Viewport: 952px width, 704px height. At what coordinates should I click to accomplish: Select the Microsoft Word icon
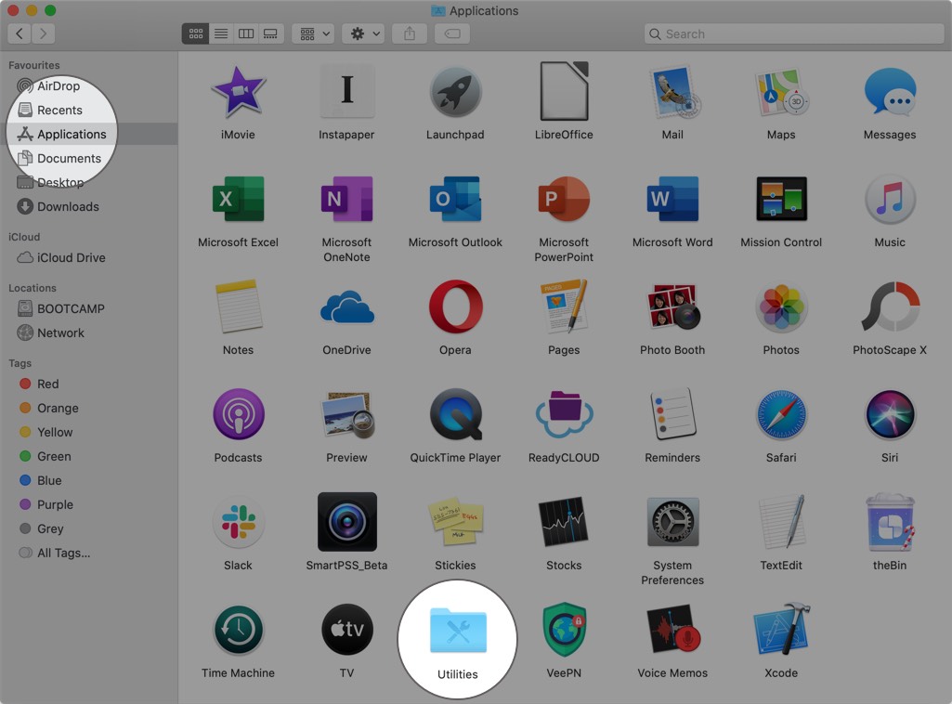click(x=672, y=199)
